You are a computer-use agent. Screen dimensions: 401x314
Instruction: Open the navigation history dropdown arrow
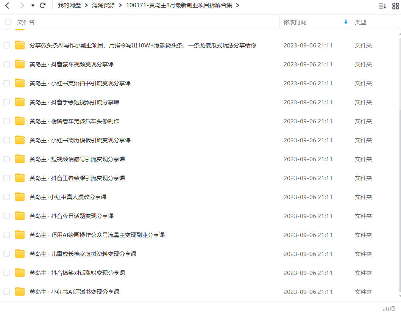pos(33,5)
